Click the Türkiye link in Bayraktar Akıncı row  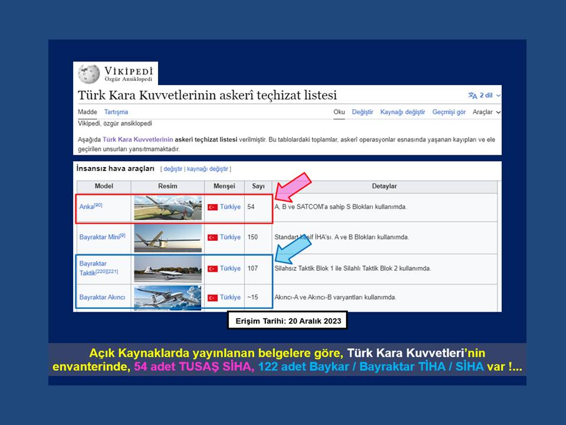pyautogui.click(x=231, y=297)
